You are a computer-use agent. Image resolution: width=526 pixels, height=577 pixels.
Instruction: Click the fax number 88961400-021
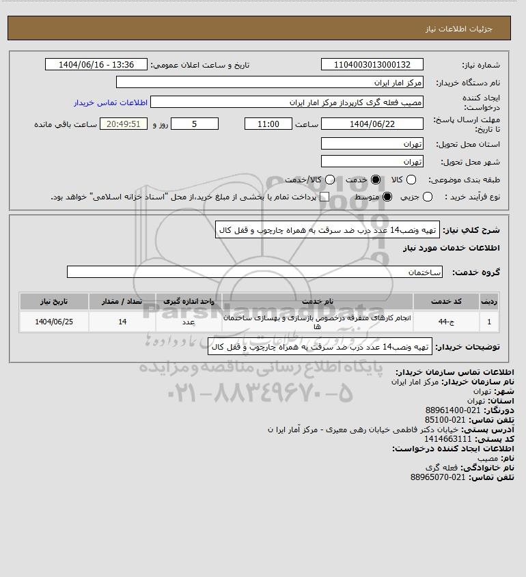coord(453,410)
